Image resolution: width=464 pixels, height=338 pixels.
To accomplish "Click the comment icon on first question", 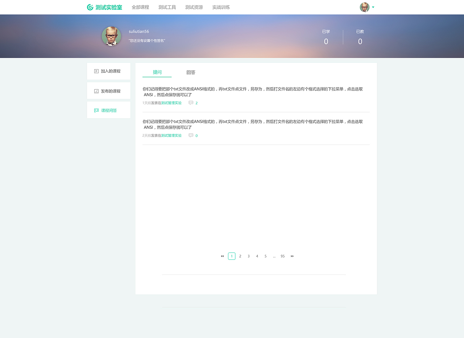I will coord(191,103).
